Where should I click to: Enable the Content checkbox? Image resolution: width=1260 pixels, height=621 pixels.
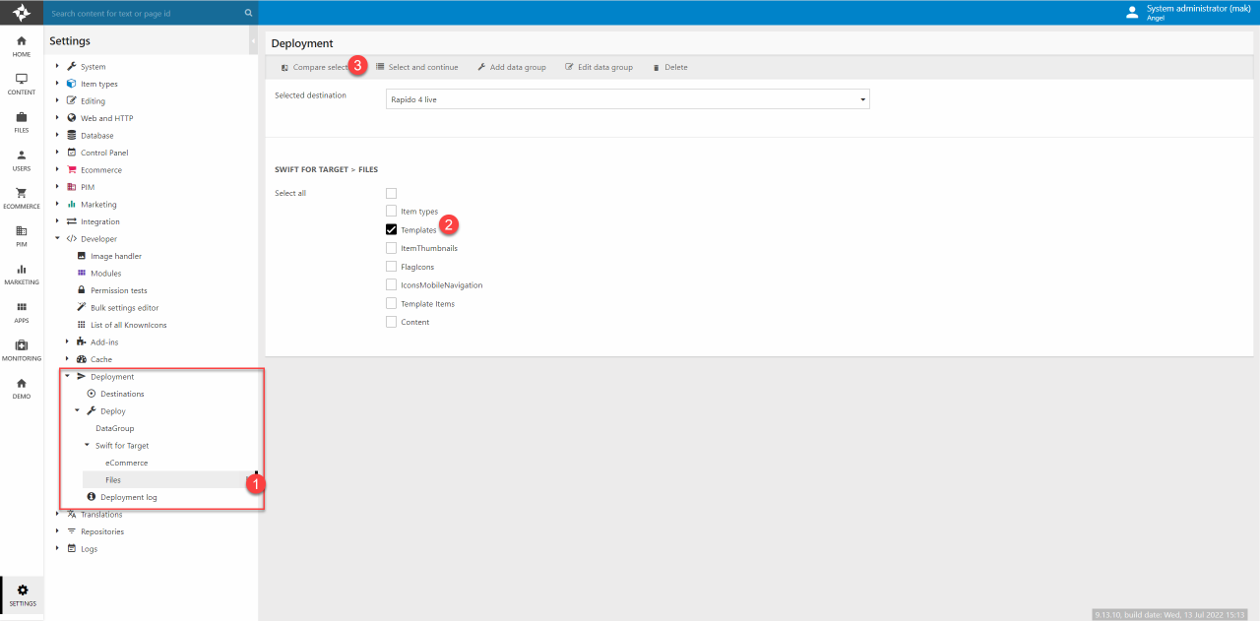(392, 322)
